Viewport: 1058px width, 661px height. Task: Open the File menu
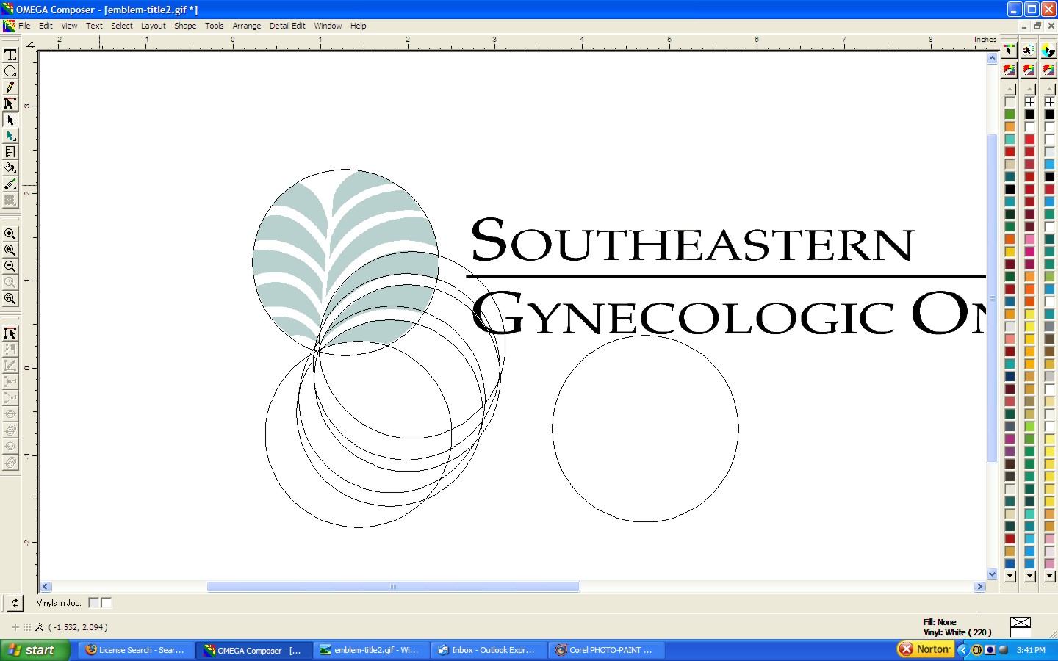click(x=24, y=26)
